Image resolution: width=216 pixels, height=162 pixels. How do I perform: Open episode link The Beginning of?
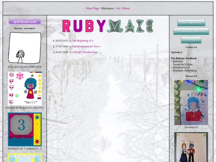pyautogui.click(x=82, y=41)
